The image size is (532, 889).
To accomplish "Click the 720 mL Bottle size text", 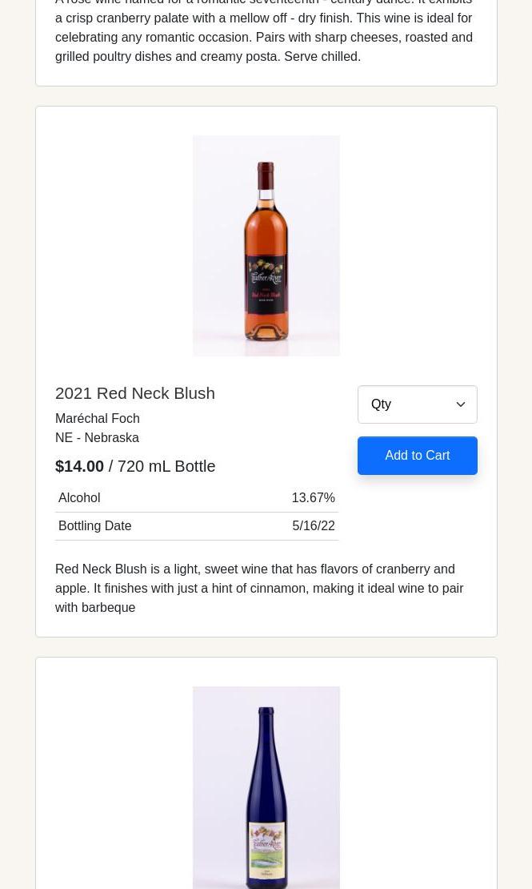I will 166,466.
